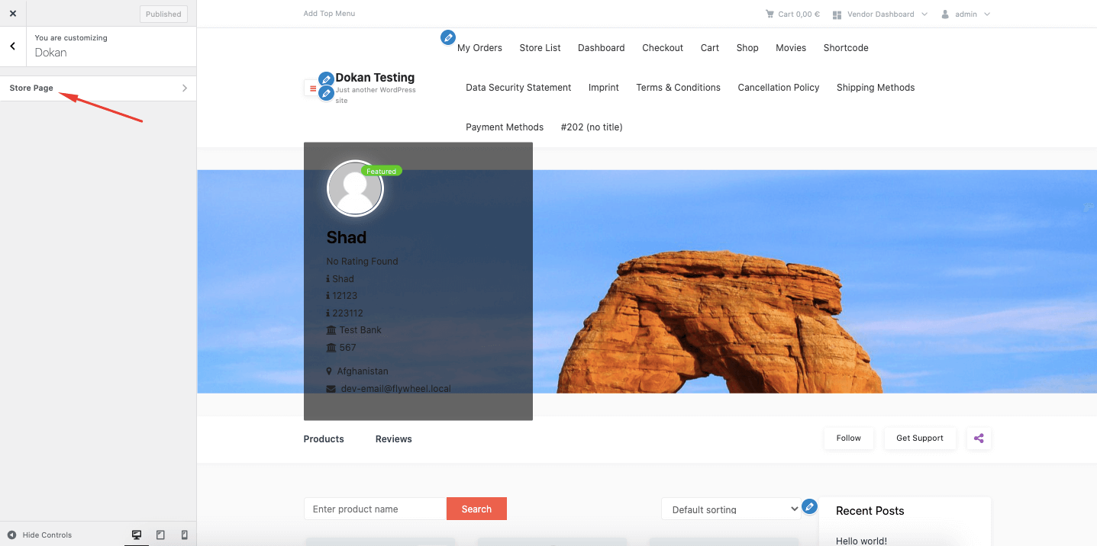Click the Afghanistan location text
This screenshot has width=1097, height=546.
[363, 371]
